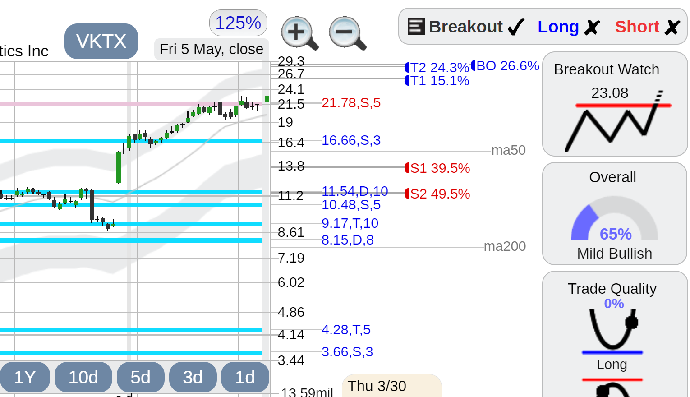
Task: Click the VKTX ticker button
Action: (x=101, y=41)
